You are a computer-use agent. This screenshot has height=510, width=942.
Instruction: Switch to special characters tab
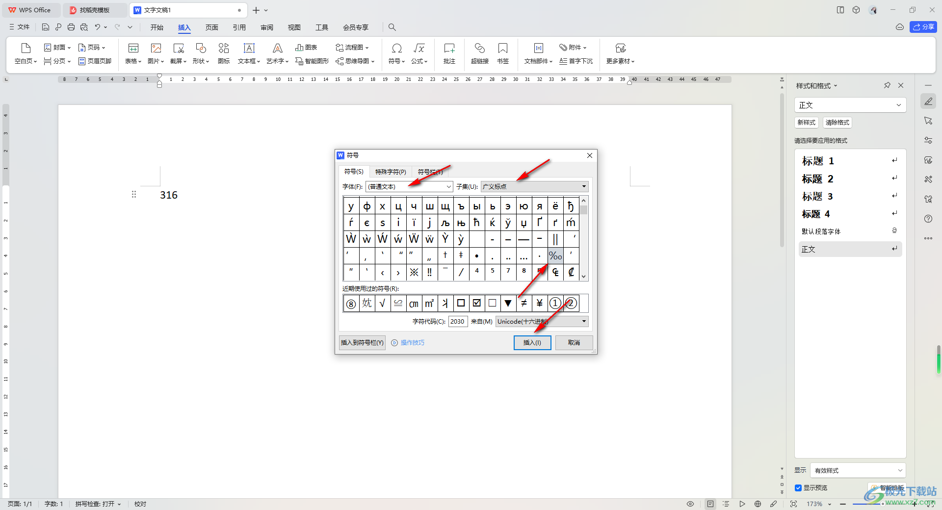click(x=391, y=172)
